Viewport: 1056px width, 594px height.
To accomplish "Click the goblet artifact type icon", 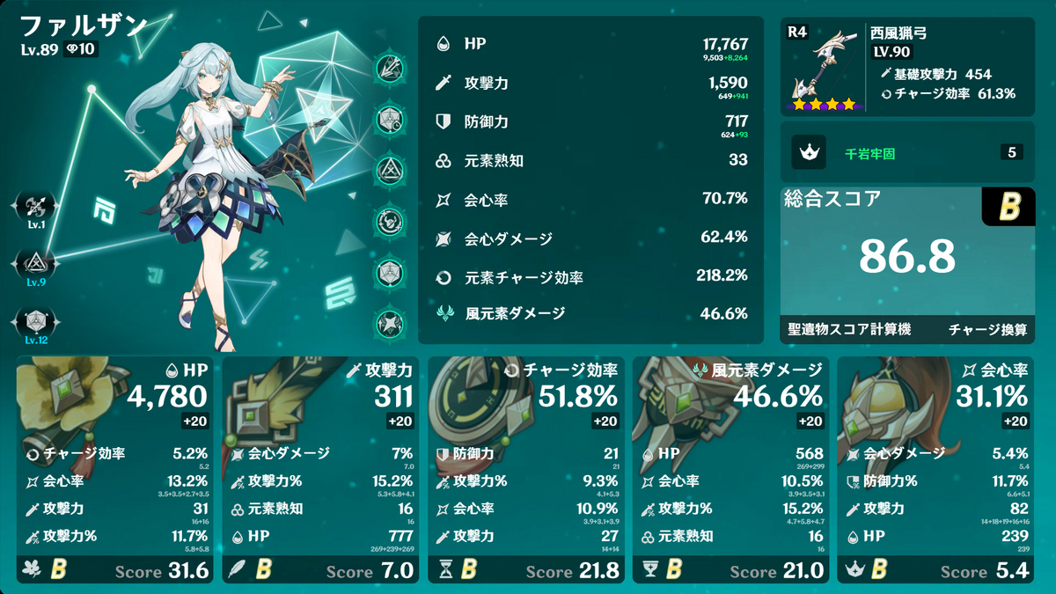I will pyautogui.click(x=649, y=570).
